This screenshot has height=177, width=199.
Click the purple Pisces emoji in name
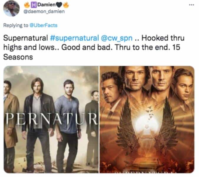pyautogui.click(x=34, y=5)
